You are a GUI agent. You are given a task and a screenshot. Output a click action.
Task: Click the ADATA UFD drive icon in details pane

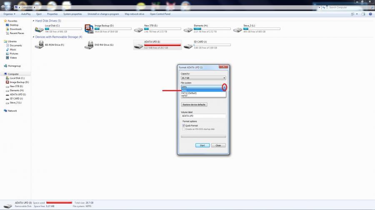7,205
